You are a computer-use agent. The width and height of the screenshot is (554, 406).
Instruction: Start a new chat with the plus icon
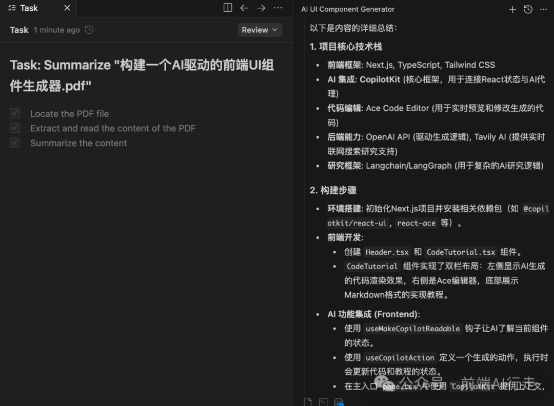click(513, 9)
